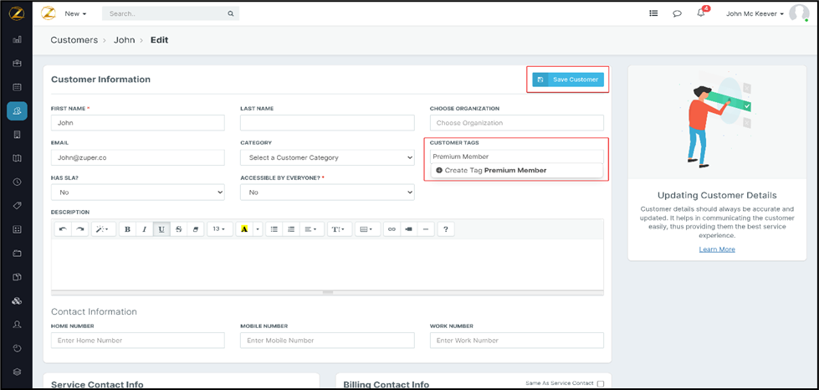
Task: Click the Save Customer button
Action: 568,80
